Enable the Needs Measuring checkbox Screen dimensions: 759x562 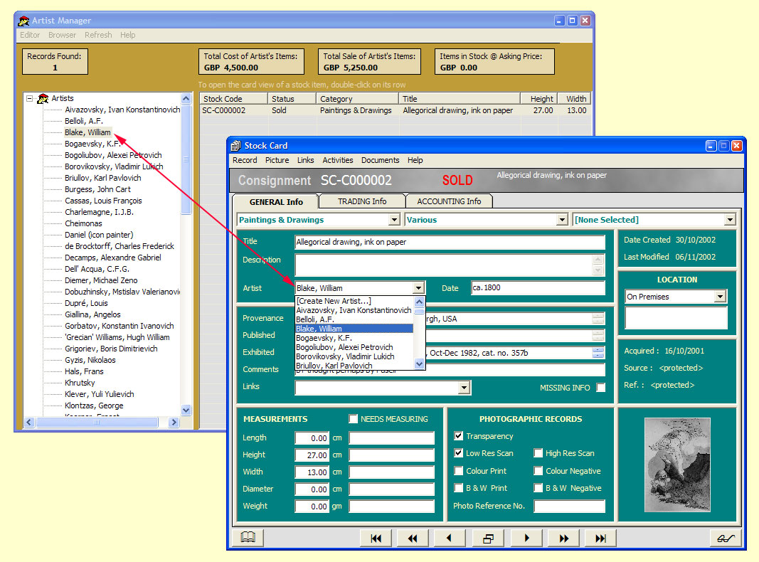pyautogui.click(x=354, y=419)
